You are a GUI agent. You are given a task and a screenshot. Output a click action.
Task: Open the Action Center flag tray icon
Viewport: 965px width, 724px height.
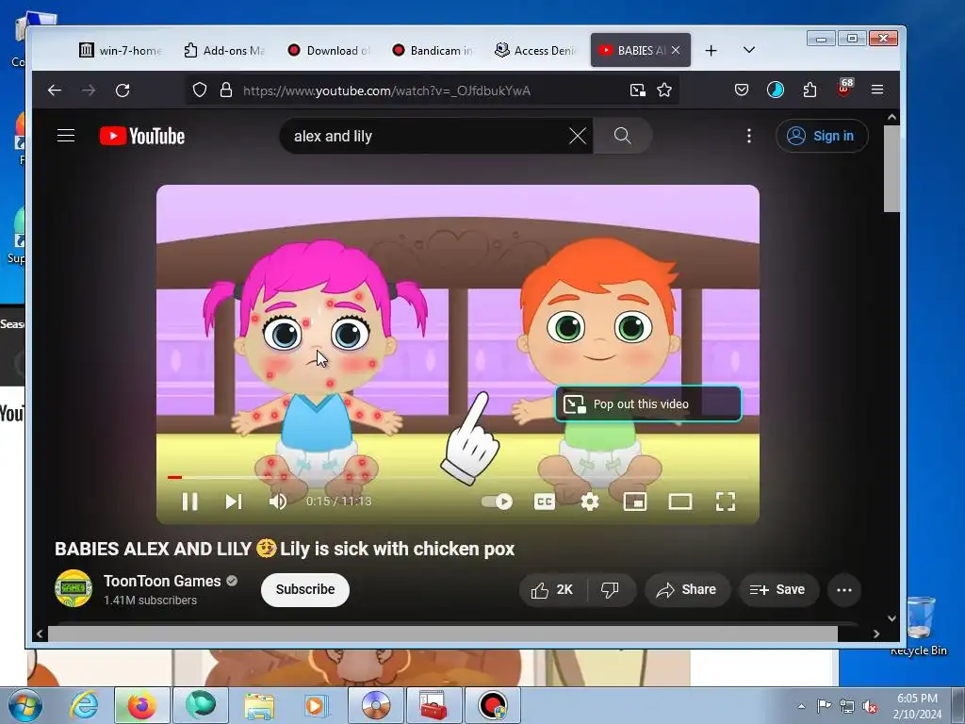[824, 706]
